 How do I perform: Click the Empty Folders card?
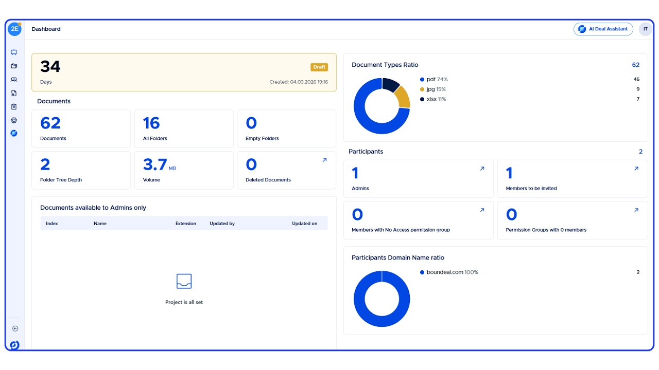click(287, 128)
